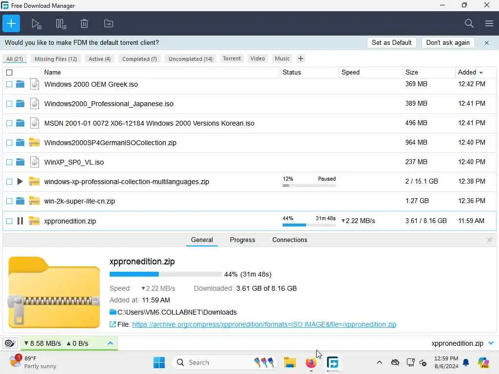The width and height of the screenshot is (499, 374).
Task: Open the notification bell in system tray
Action: pyautogui.click(x=466, y=362)
